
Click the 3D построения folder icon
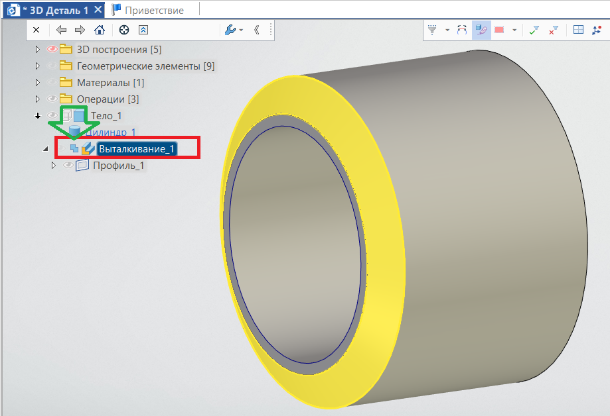coord(66,49)
